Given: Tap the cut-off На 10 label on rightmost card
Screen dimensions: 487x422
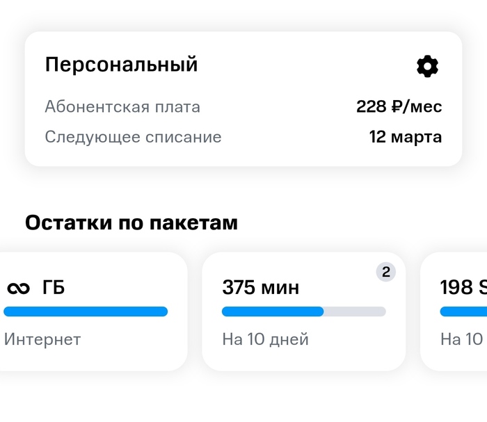Looking at the screenshot, I should [462, 339].
